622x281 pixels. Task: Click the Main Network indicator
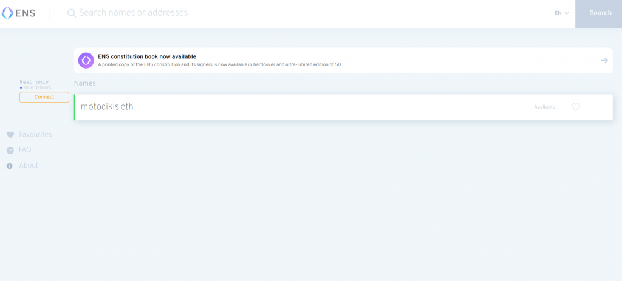point(36,87)
